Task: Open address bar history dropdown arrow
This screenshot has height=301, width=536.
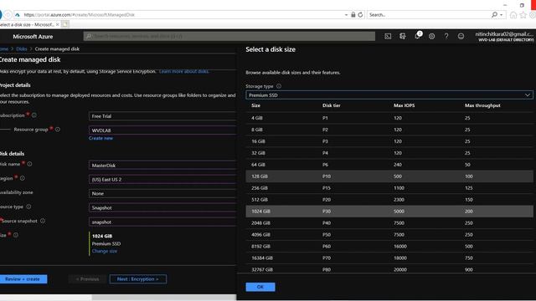Action: pyautogui.click(x=346, y=15)
